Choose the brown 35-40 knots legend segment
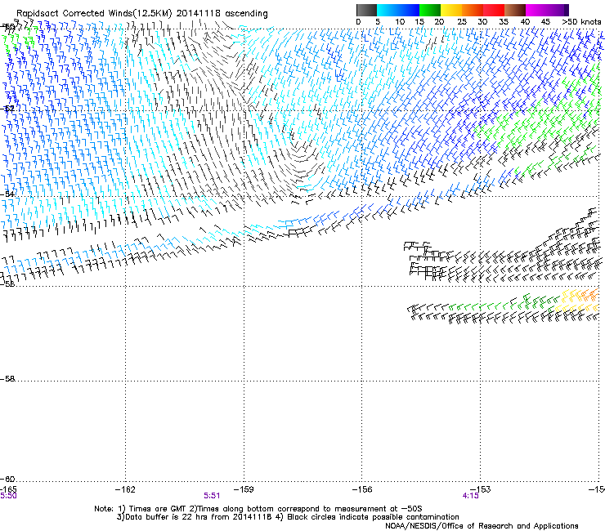The image size is (605, 531). point(515,10)
